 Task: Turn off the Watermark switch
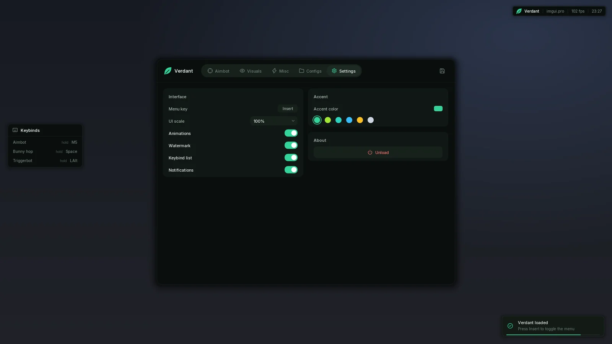(x=291, y=145)
